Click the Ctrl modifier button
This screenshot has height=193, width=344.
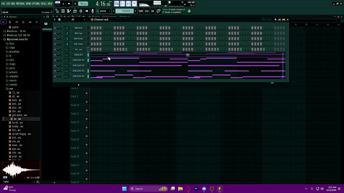click(147, 11)
